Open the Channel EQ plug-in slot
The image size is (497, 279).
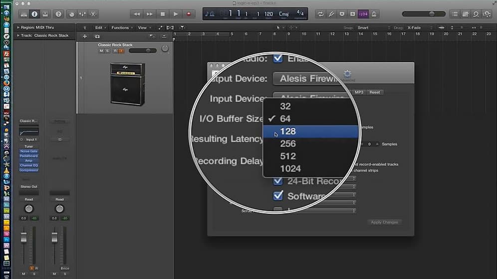coord(29,165)
